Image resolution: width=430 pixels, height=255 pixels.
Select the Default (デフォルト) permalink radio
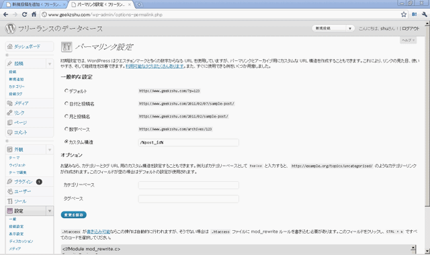[x=66, y=91]
